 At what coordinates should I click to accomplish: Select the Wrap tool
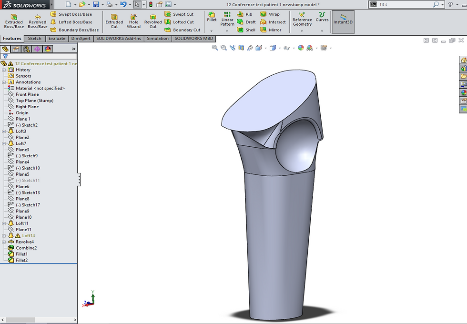270,14
